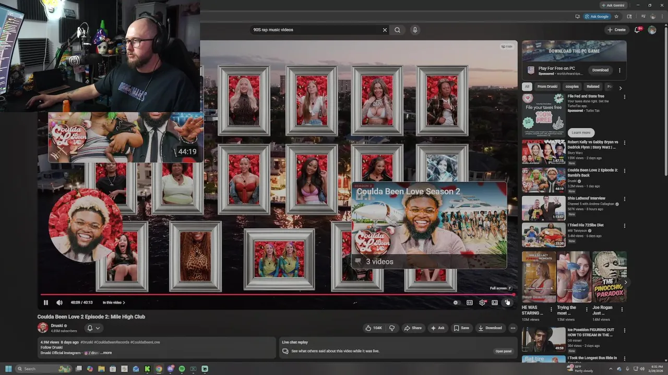
Task: Expand the 'In this video' chapters chevron
Action: [x=124, y=303]
